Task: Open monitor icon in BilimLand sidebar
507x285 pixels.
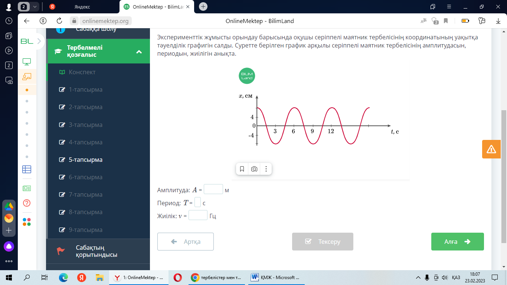Action: [27, 62]
